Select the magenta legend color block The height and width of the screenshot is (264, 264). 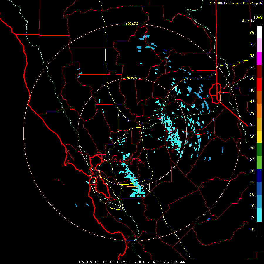coord(259,58)
